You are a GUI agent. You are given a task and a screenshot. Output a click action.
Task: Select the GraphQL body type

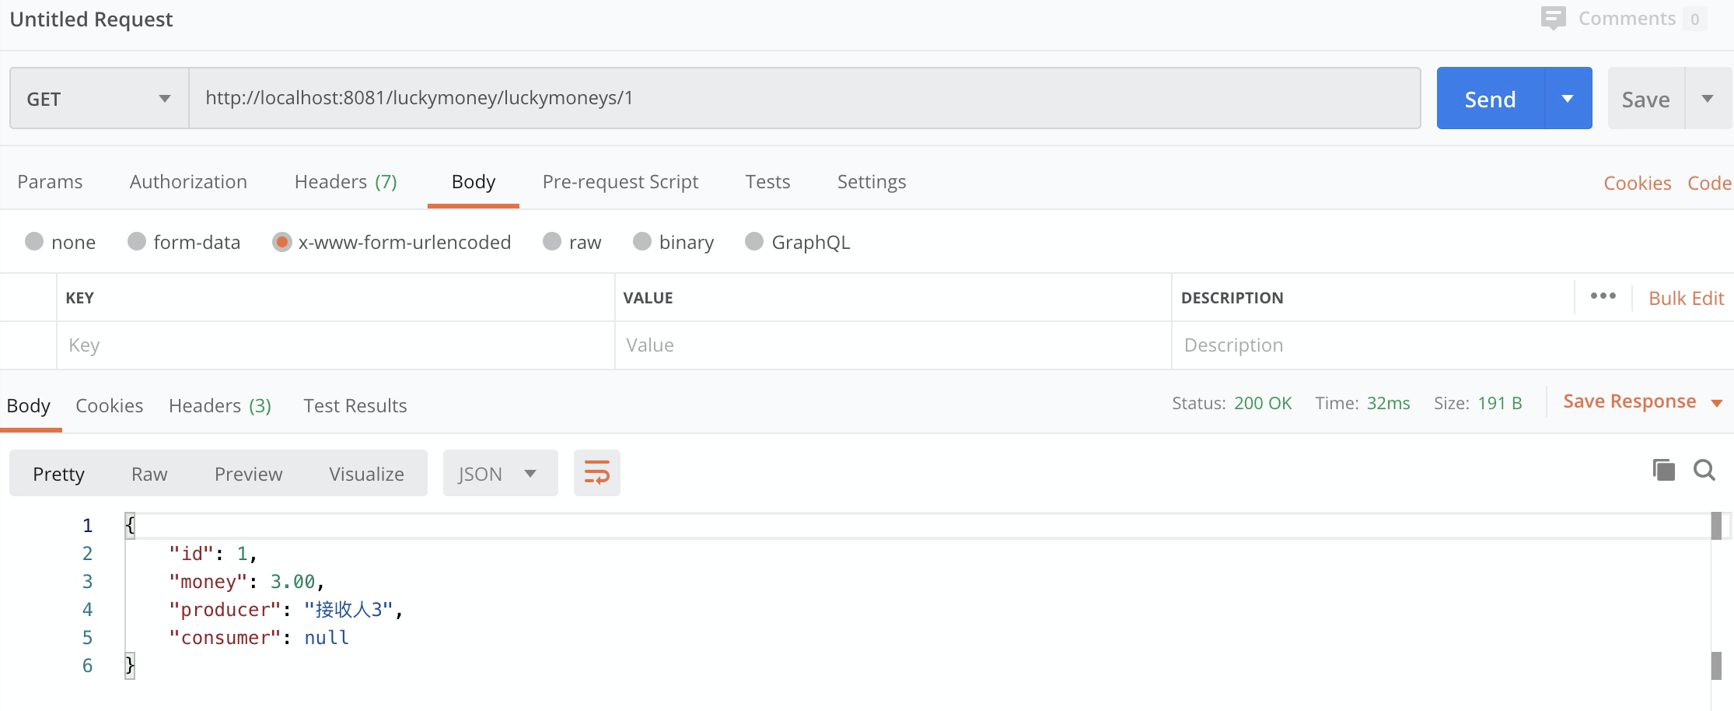754,241
